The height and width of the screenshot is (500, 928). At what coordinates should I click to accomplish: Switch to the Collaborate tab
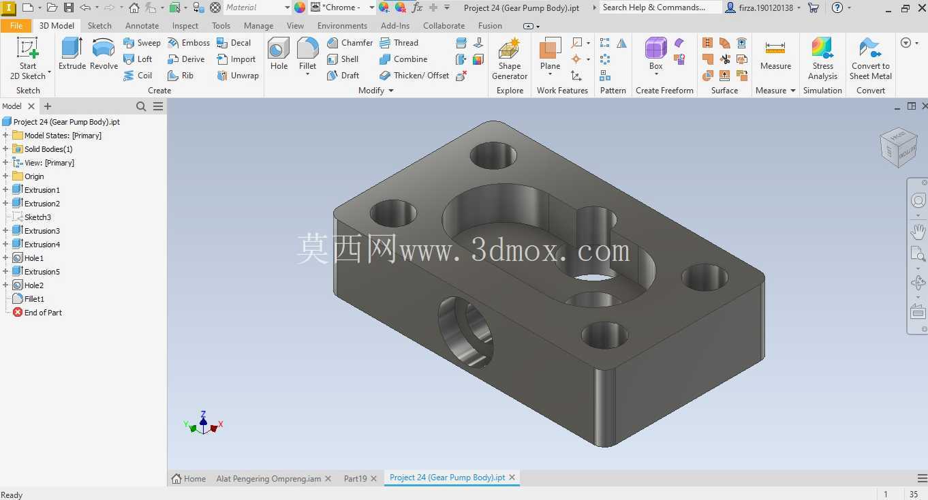point(444,26)
